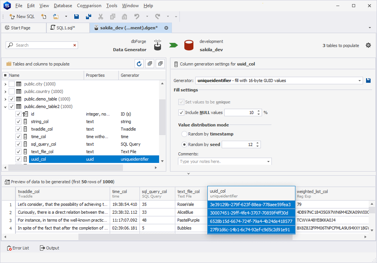
Task: Select the Random by timestamp option
Action: point(184,134)
